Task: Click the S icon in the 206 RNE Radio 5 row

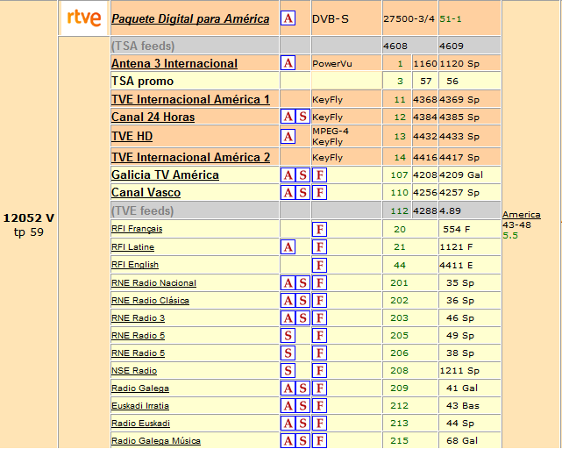Action: tap(288, 353)
